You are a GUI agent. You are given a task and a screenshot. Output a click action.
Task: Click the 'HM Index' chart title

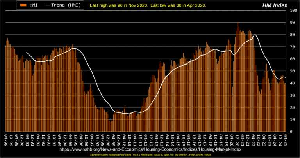tap(275, 5)
